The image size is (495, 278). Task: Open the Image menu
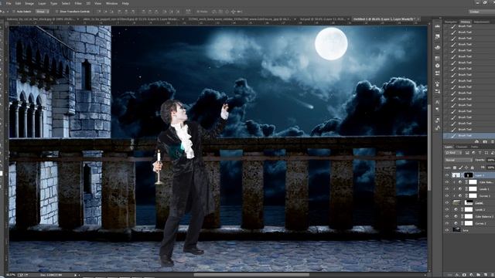click(29, 3)
